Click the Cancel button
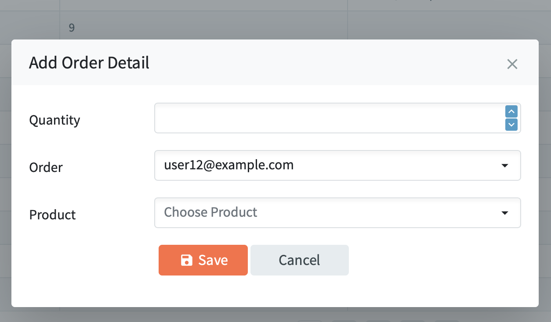This screenshot has height=322, width=551. coord(300,260)
